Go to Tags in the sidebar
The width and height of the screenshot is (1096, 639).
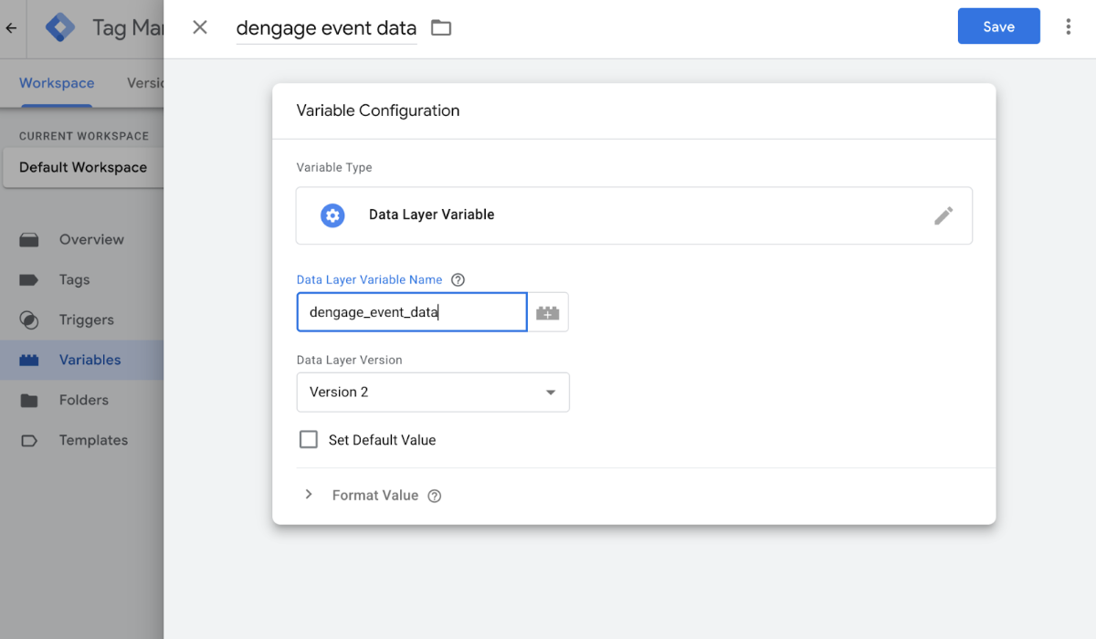click(x=74, y=280)
